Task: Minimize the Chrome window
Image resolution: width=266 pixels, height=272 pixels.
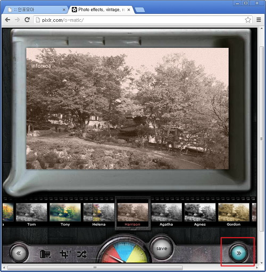Action: (237, 3)
